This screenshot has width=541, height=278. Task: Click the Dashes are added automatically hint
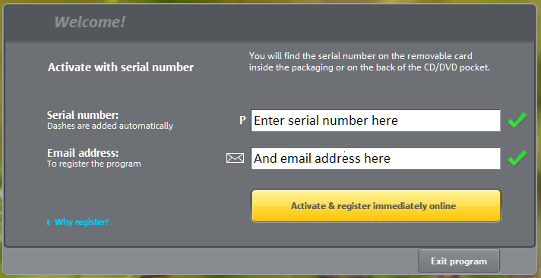[x=110, y=126]
